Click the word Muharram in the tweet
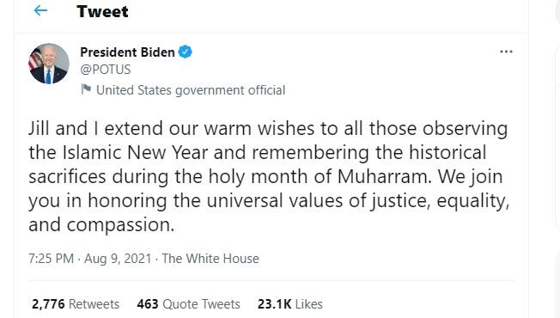Viewport: 560px width, 318px height. coord(384,176)
